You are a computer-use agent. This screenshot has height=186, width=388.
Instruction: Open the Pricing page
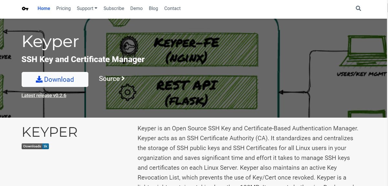tap(63, 8)
